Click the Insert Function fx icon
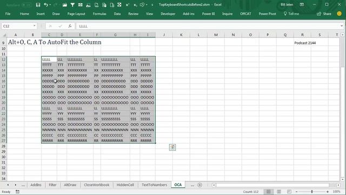The width and height of the screenshot is (346, 195). [x=70, y=26]
